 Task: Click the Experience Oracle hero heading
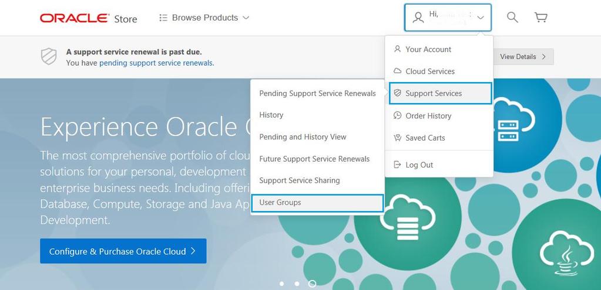coord(145,127)
